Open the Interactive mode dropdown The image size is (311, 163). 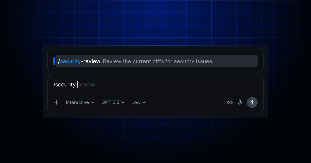click(x=80, y=102)
